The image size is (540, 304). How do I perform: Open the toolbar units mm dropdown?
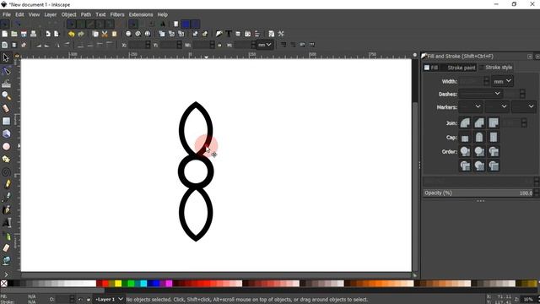point(265,45)
